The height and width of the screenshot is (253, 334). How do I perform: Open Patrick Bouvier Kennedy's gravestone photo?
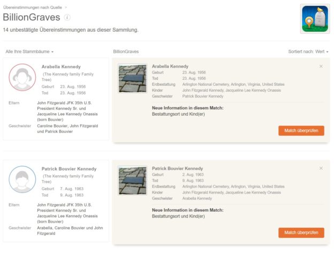132,181
